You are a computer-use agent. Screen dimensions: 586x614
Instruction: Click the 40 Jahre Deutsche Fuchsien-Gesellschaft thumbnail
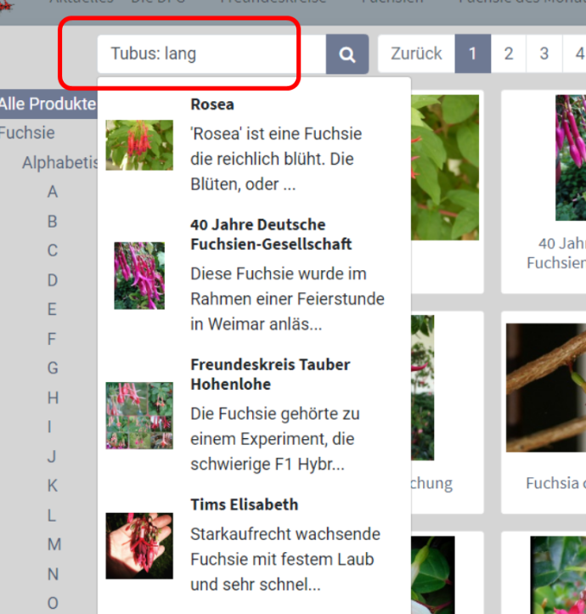(139, 275)
